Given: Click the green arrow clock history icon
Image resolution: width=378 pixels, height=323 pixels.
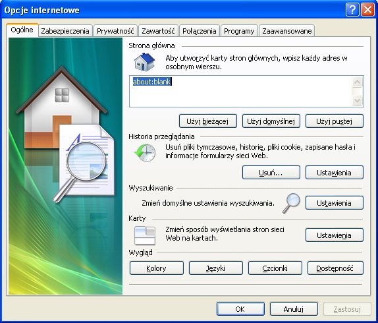Looking at the screenshot, I should click(145, 152).
